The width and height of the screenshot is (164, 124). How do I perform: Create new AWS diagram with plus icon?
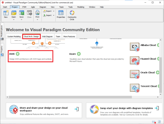click(17, 54)
